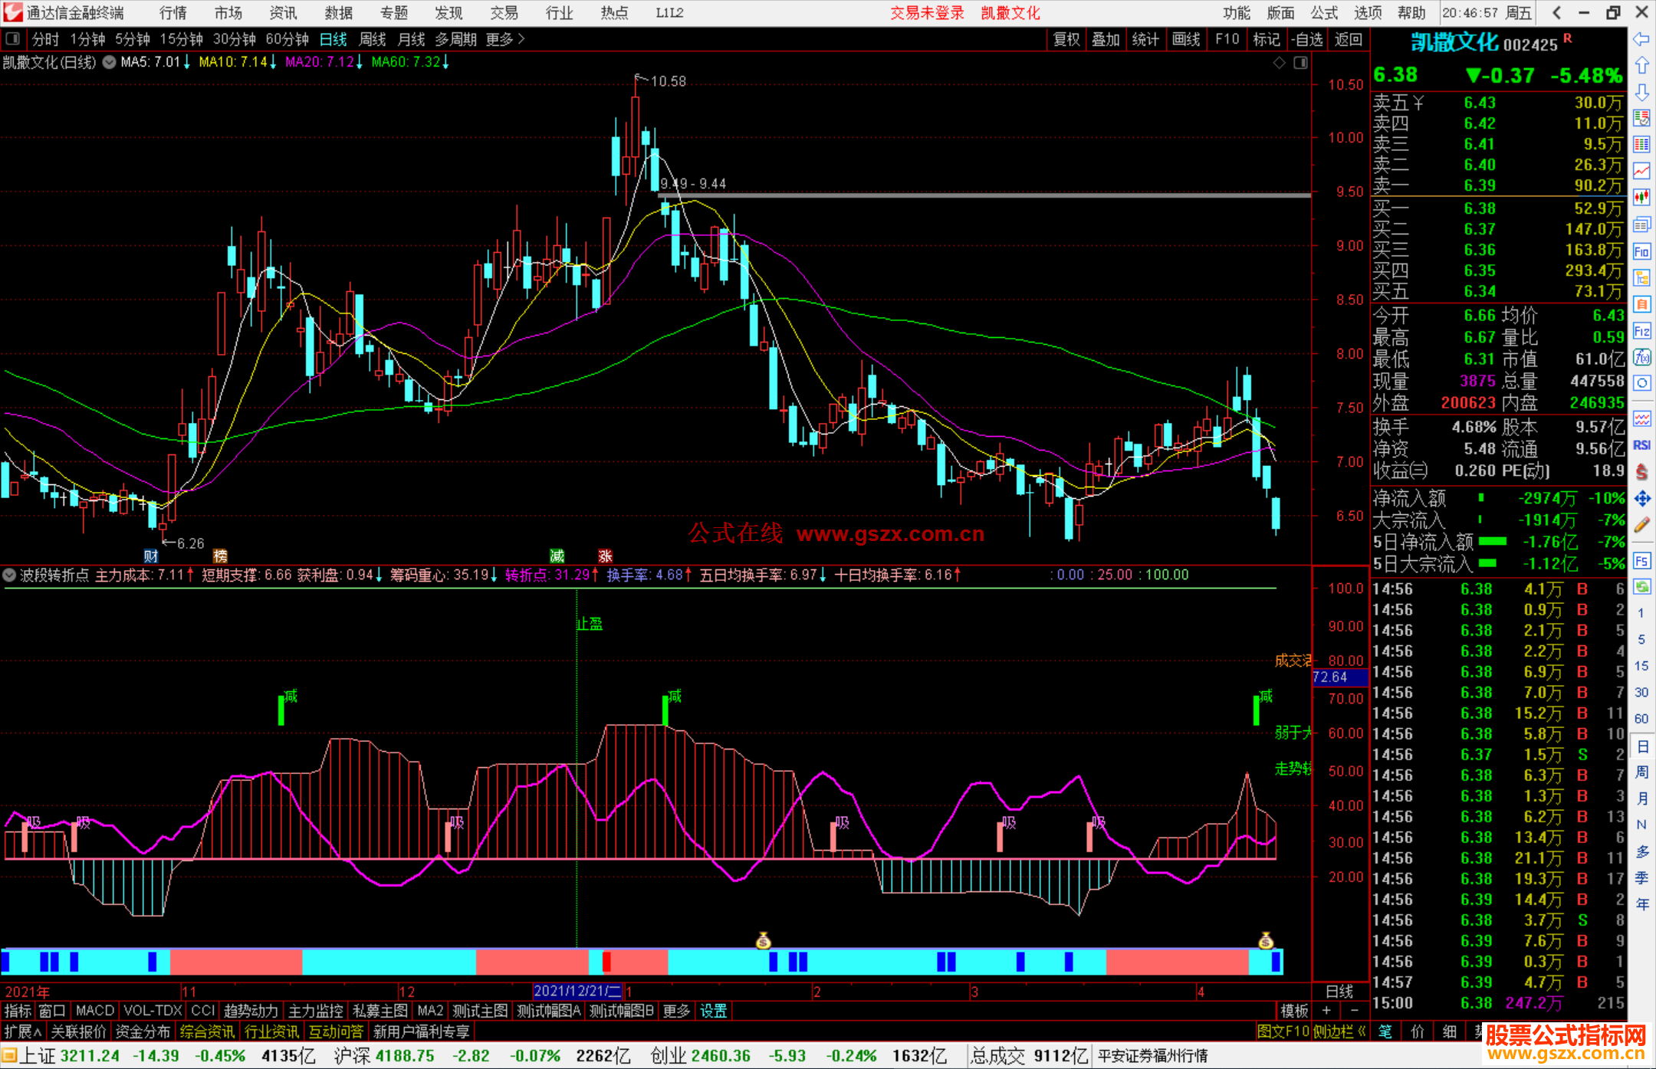Select the pencil drawing tool icon
Image resolution: width=1656 pixels, height=1069 pixels.
(1641, 525)
